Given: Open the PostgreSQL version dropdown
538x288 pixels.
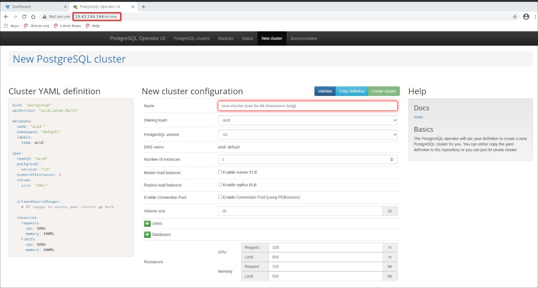Looking at the screenshot, I should coord(308,135).
